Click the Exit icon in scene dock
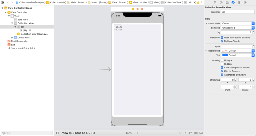The image size is (256, 136). (x=142, y=9)
